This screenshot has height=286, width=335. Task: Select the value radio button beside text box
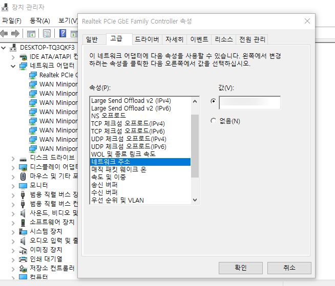213,101
